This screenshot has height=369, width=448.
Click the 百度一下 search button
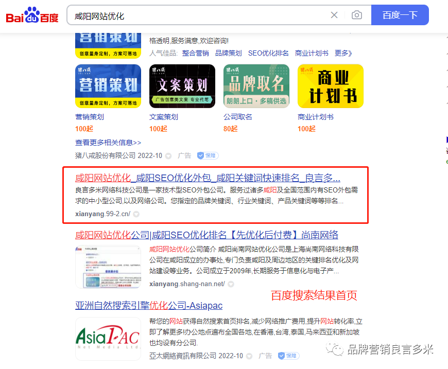tap(400, 15)
